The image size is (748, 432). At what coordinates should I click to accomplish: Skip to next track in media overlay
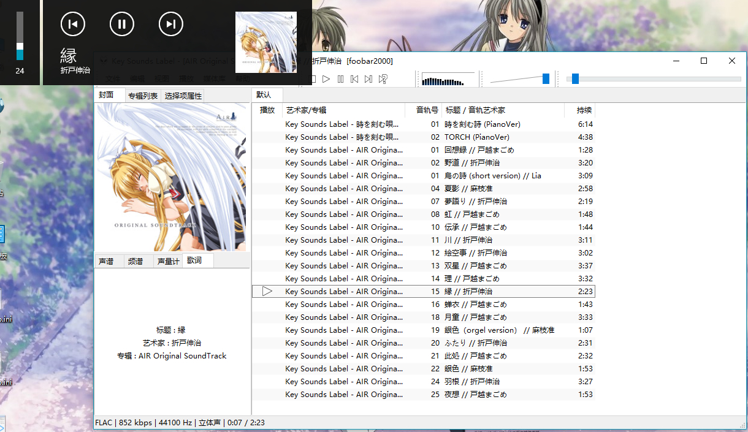tap(170, 24)
